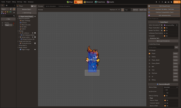Open Edit Visual Script
The width and height of the screenshot is (181, 108).
[164, 6]
